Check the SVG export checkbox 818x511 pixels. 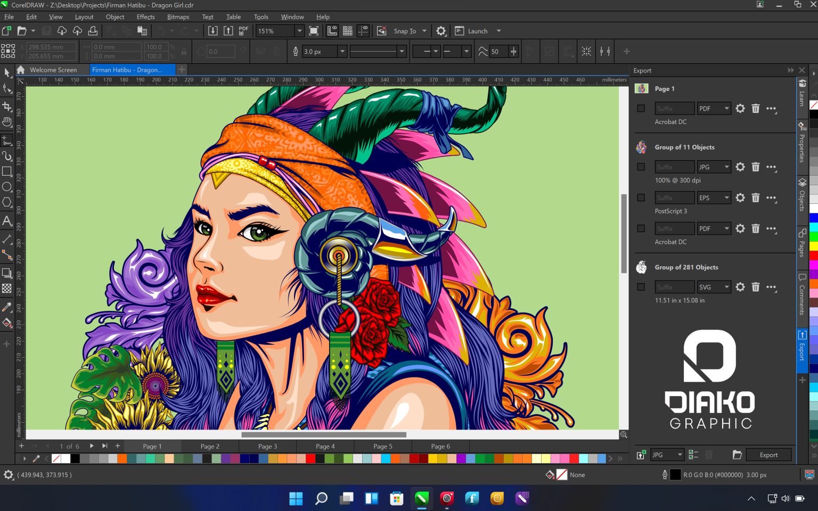point(641,287)
